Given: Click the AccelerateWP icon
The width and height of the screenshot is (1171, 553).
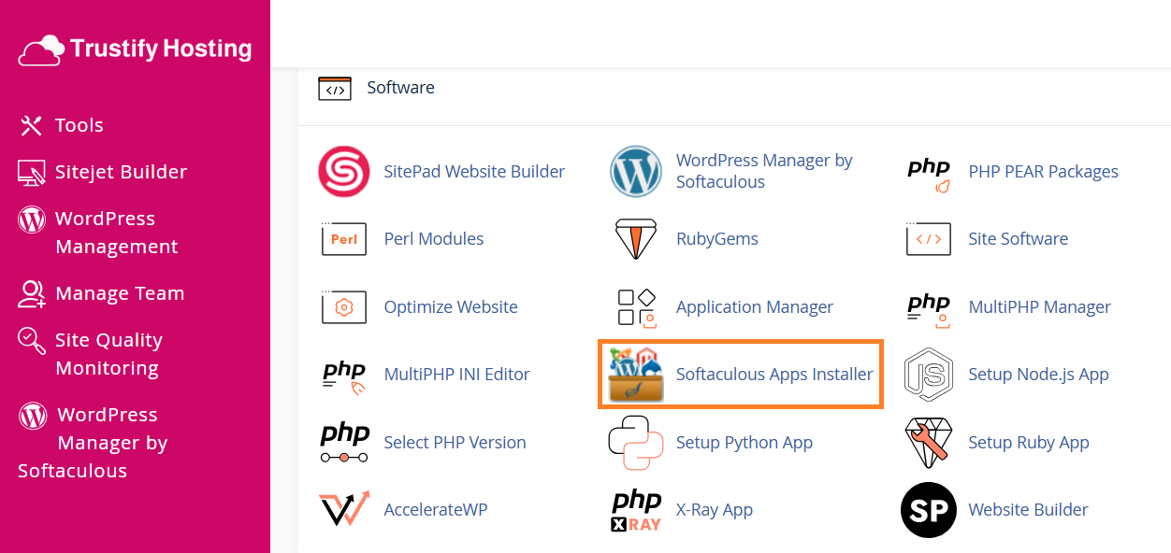Looking at the screenshot, I should click(x=344, y=510).
